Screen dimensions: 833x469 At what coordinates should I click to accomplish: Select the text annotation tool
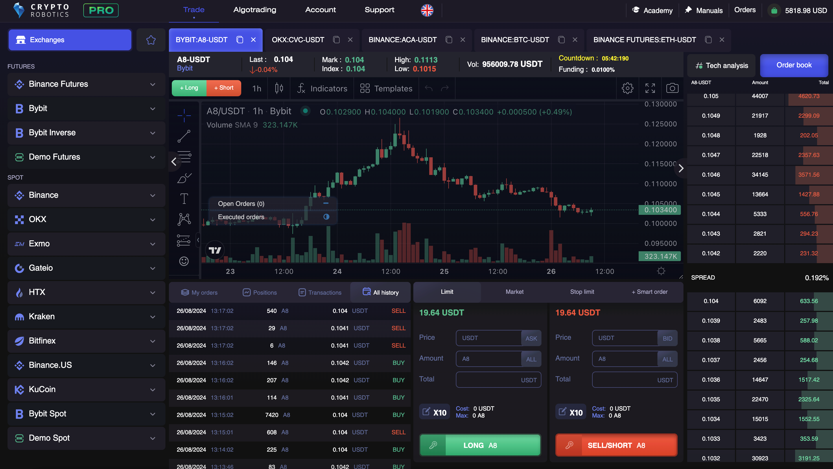coord(184,198)
